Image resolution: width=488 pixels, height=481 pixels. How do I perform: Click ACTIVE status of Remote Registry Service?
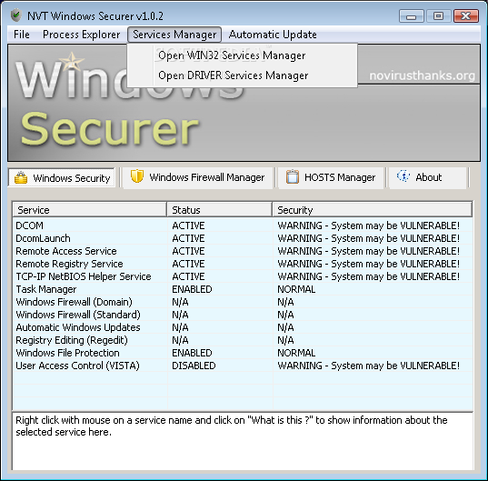coord(188,264)
